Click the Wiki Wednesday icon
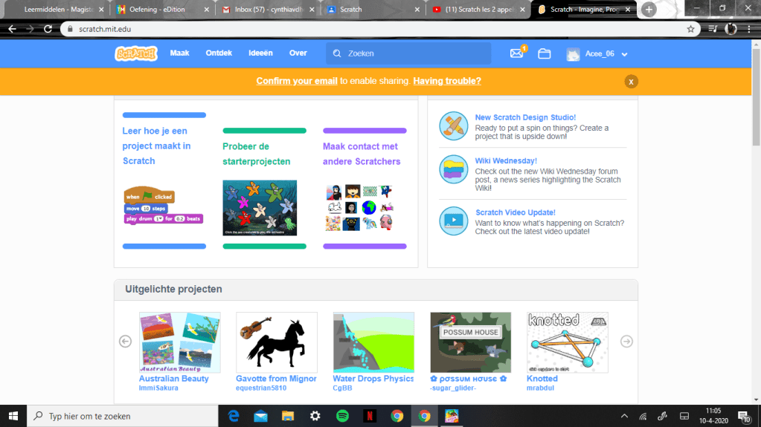 click(453, 170)
